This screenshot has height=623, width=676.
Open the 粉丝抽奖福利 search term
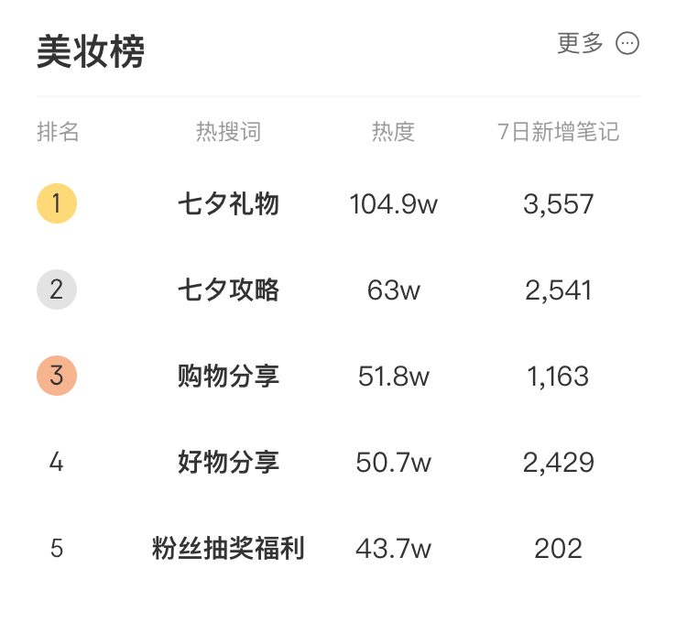[228, 549]
